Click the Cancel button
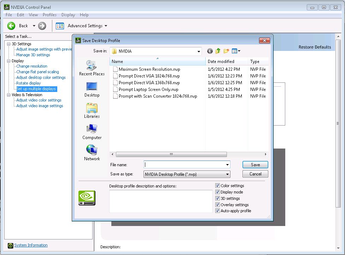 click(x=255, y=174)
